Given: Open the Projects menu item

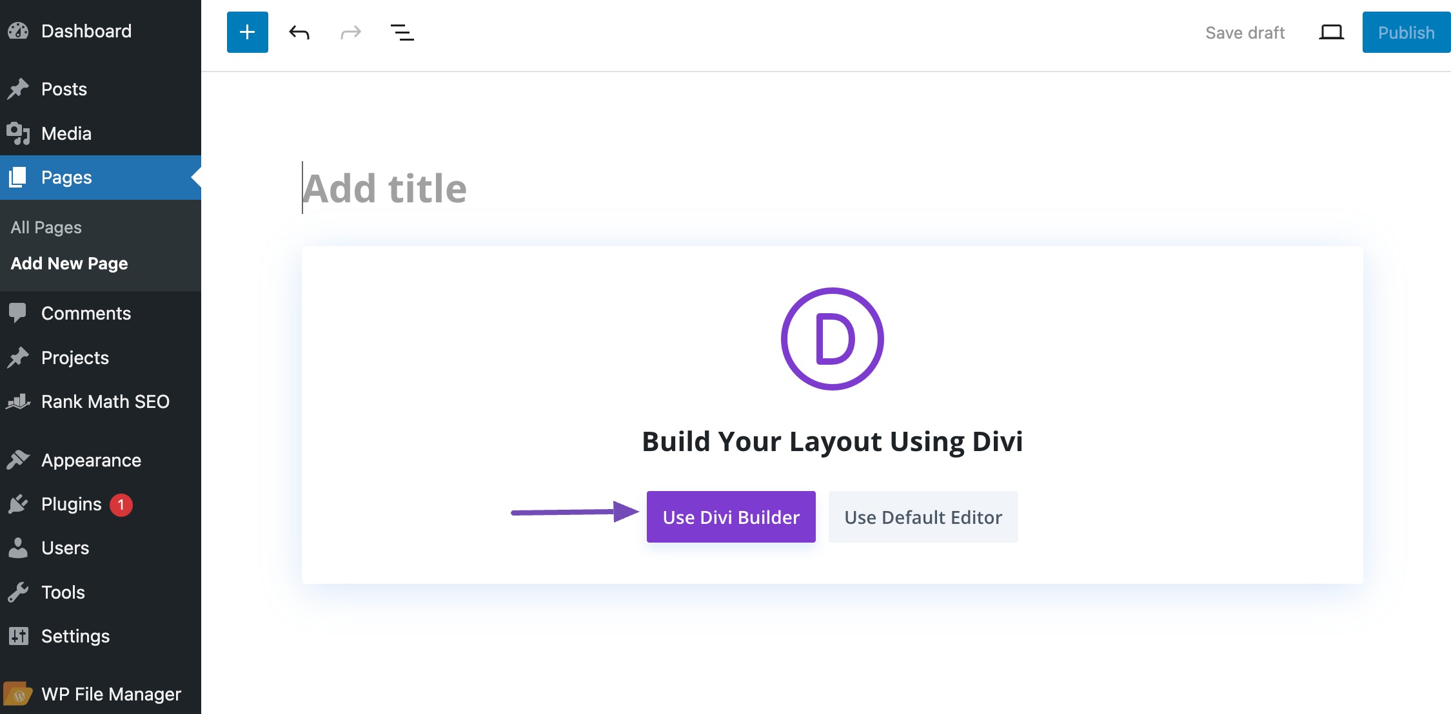Looking at the screenshot, I should (x=75, y=358).
